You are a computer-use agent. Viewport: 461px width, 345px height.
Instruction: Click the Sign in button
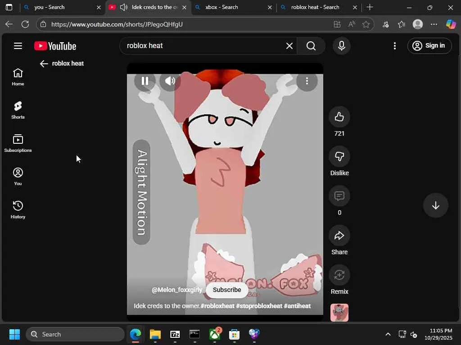[x=429, y=46]
